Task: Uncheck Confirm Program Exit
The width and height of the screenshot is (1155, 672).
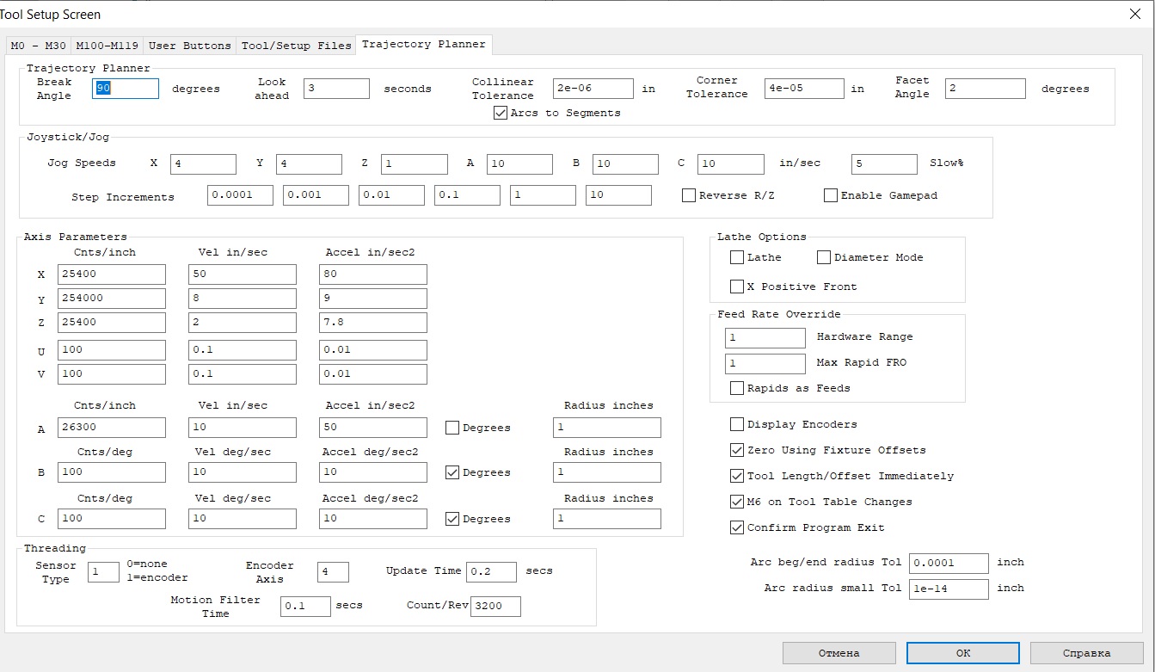Action: tap(737, 527)
